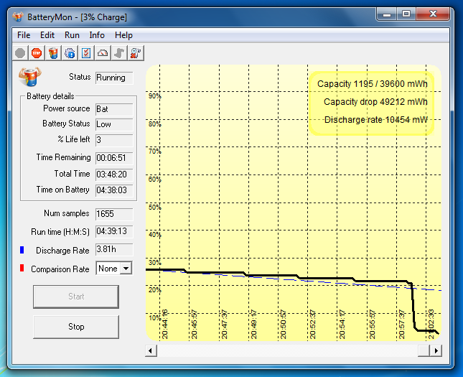Maximize the BatteryMon window
The width and height of the screenshot is (463, 377).
(406, 14)
